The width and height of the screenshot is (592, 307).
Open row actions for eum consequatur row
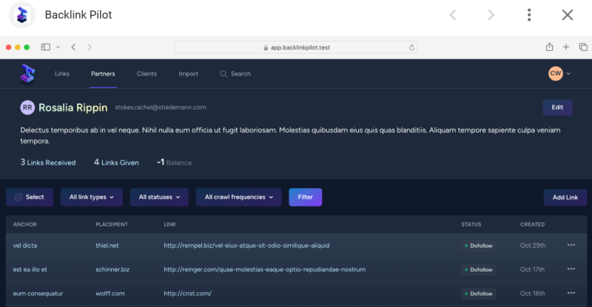pos(571,293)
